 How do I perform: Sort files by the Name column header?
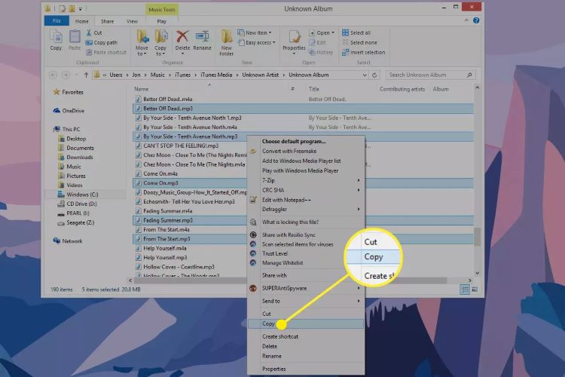coord(142,89)
